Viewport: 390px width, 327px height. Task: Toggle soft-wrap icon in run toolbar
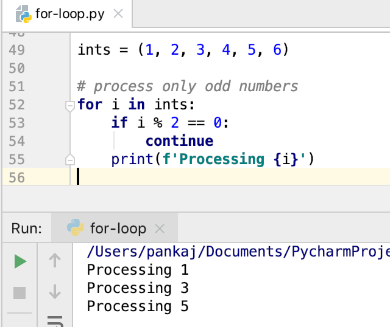tap(55, 321)
